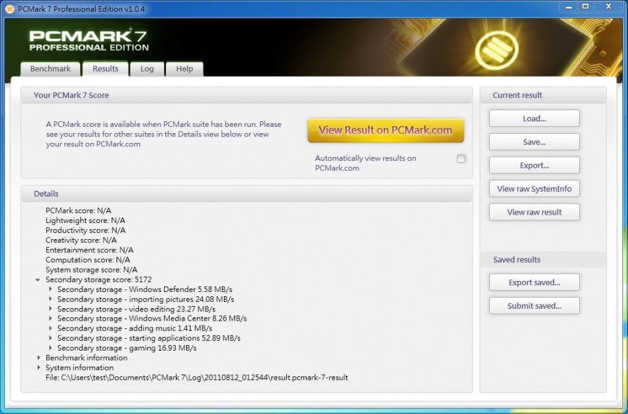Expand Secondary storage importing pictures entry
This screenshot has height=414, width=628.
point(50,299)
